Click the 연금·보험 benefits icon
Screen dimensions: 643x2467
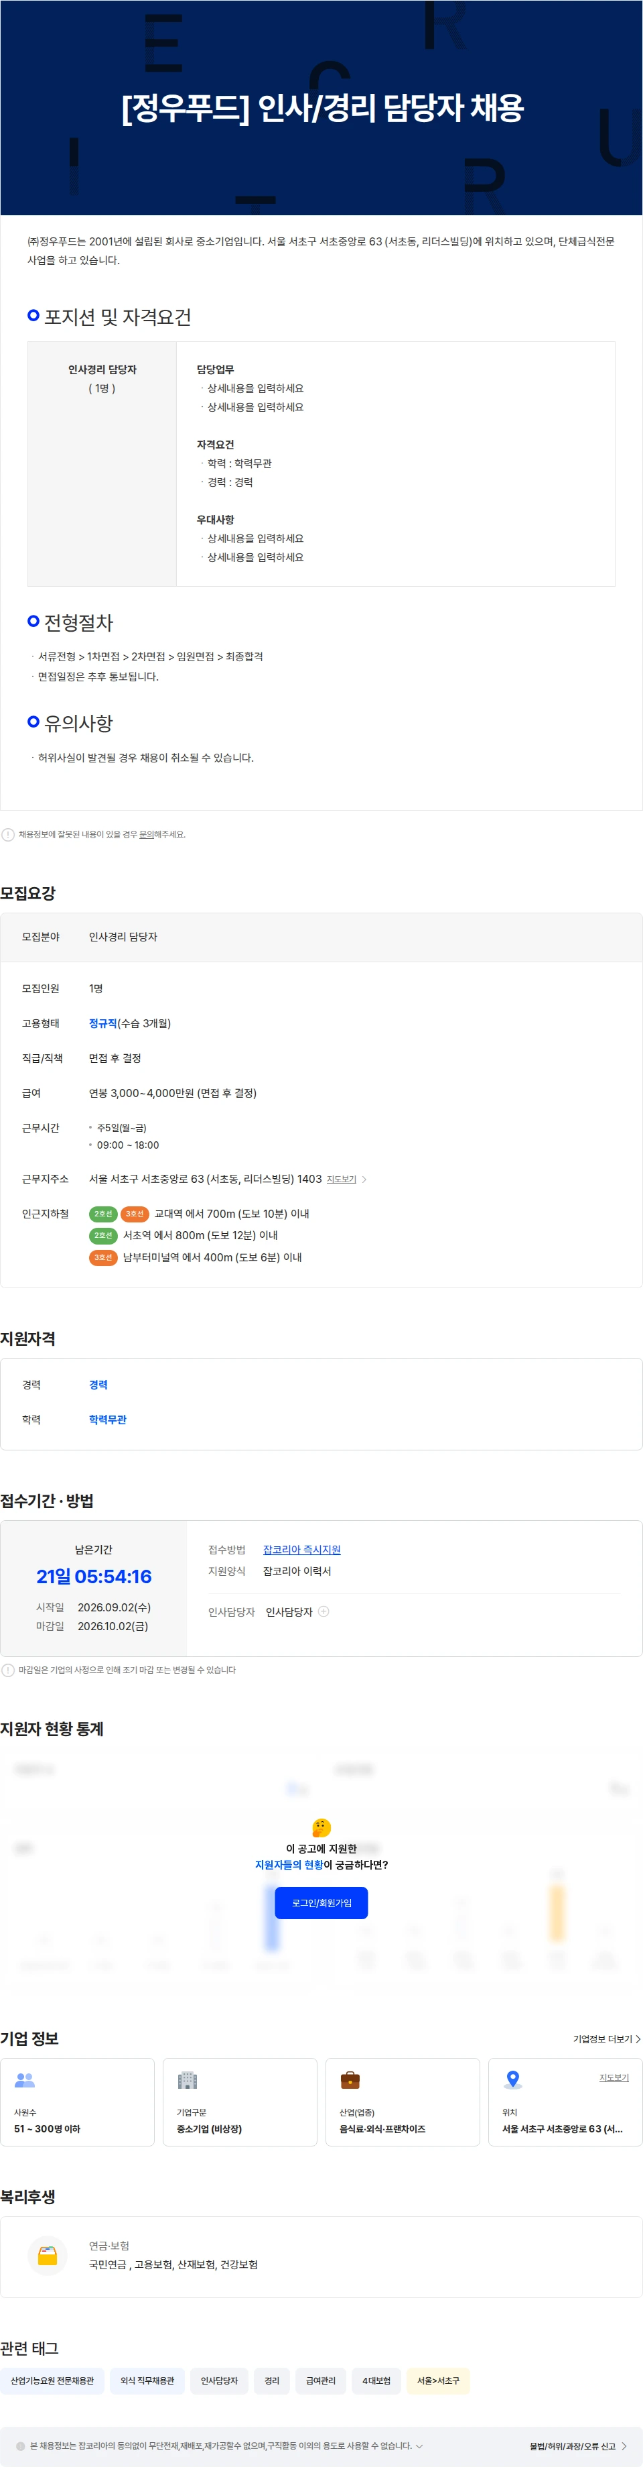(x=47, y=2255)
